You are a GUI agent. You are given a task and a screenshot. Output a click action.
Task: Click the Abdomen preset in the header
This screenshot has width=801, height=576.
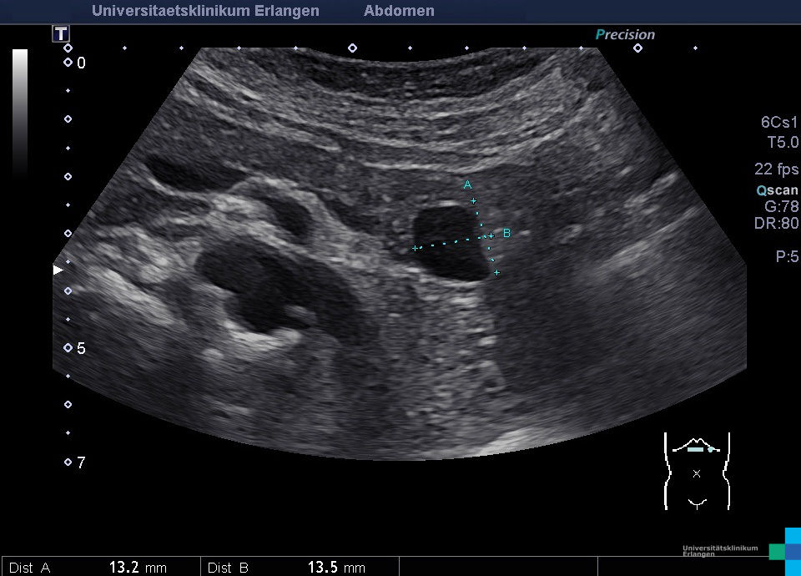(399, 12)
